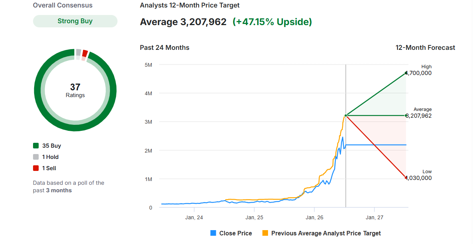Click the Strong Buy consensus badge

(75, 21)
